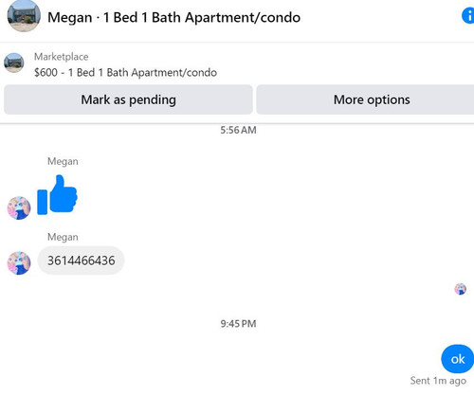The height and width of the screenshot is (395, 474).
Task: Open More options button
Action: [x=365, y=99]
